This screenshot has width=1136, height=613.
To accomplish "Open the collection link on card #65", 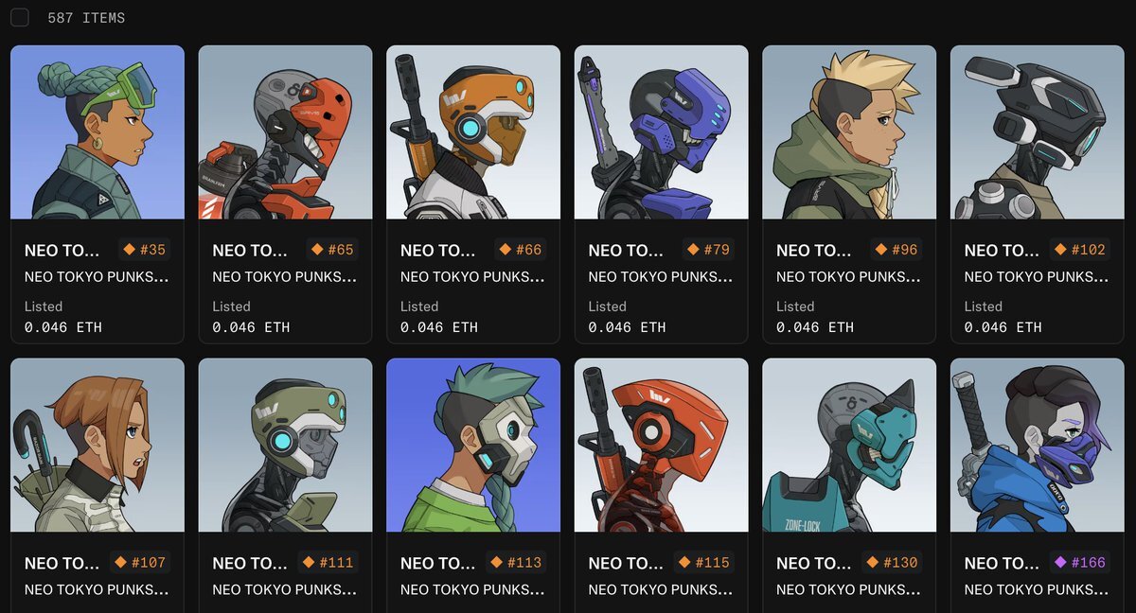I will coord(285,277).
